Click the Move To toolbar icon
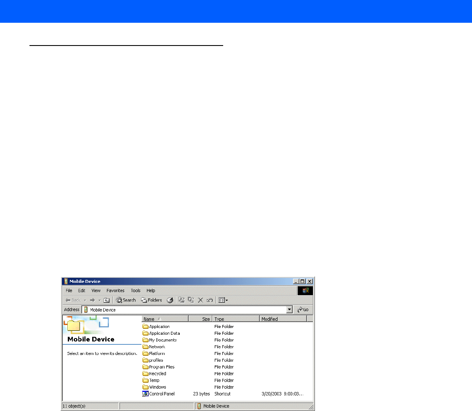 coord(181,300)
